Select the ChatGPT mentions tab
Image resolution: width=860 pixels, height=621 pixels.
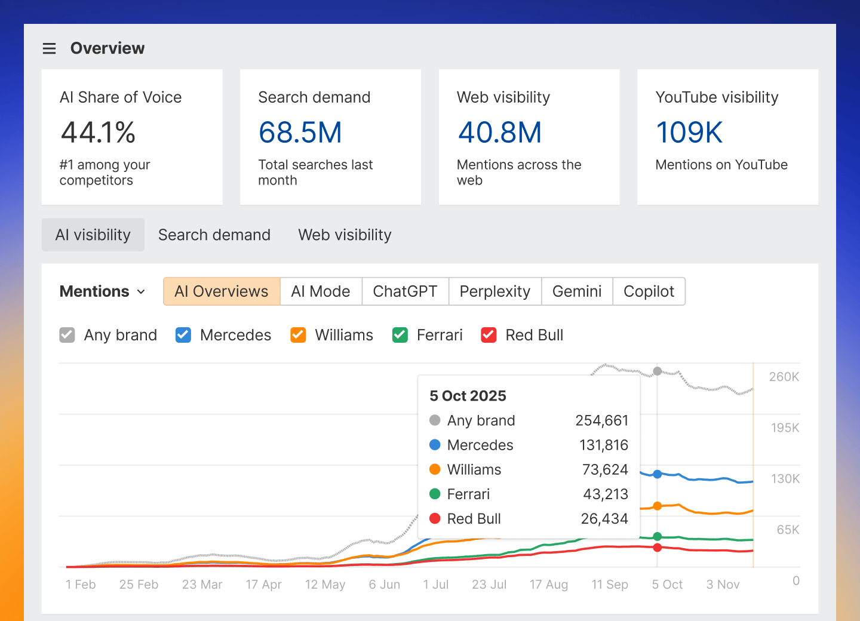tap(406, 291)
